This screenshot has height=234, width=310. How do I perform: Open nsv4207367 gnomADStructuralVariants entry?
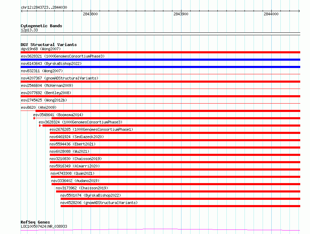(60, 78)
